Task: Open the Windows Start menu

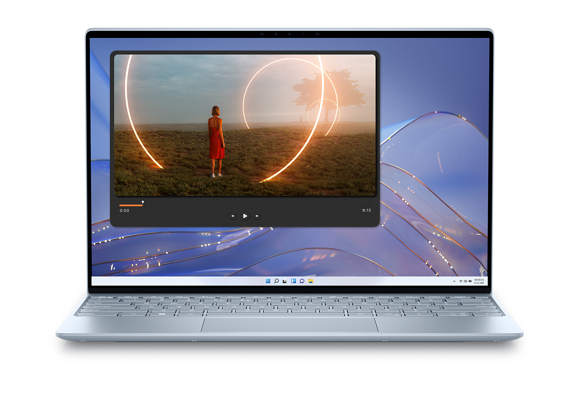Action: (x=268, y=281)
